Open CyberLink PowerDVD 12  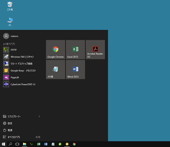[x=23, y=84]
